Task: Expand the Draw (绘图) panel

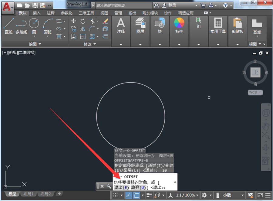Action: (x=35, y=44)
